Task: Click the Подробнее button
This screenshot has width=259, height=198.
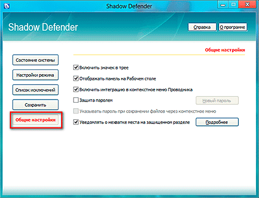Action: 217,122
